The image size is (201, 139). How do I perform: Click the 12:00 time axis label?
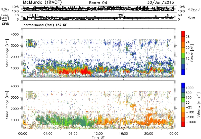(98, 134)
